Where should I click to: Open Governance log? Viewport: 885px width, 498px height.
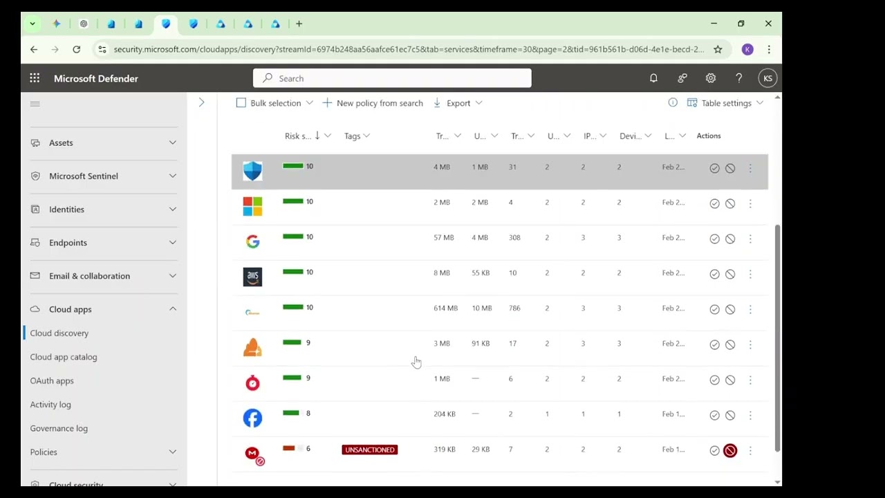tap(59, 428)
